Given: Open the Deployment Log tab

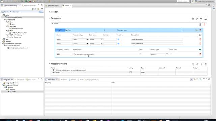Looking at the screenshot, I should click(92, 80).
